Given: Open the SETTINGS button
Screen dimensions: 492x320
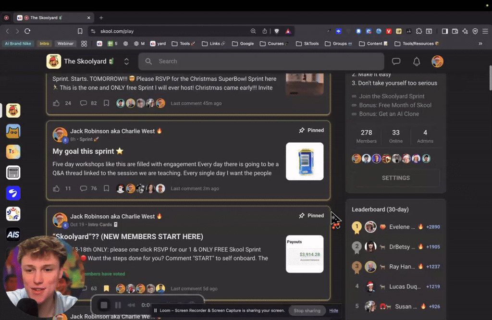Looking at the screenshot, I should tap(396, 178).
